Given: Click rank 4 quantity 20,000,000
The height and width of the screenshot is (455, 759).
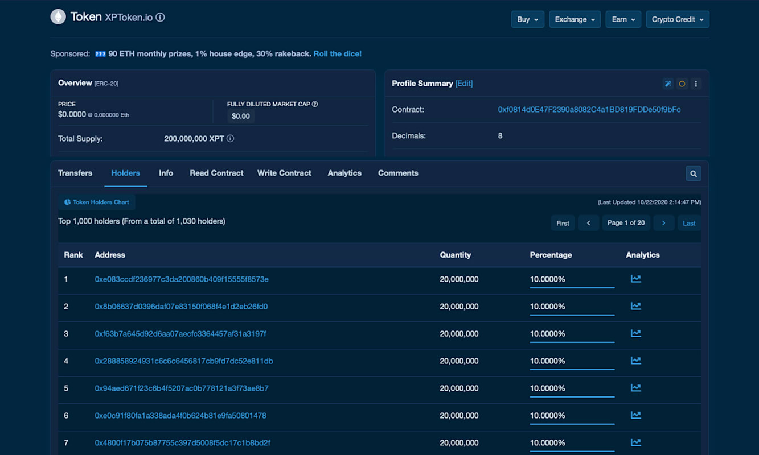Looking at the screenshot, I should click(x=459, y=361).
